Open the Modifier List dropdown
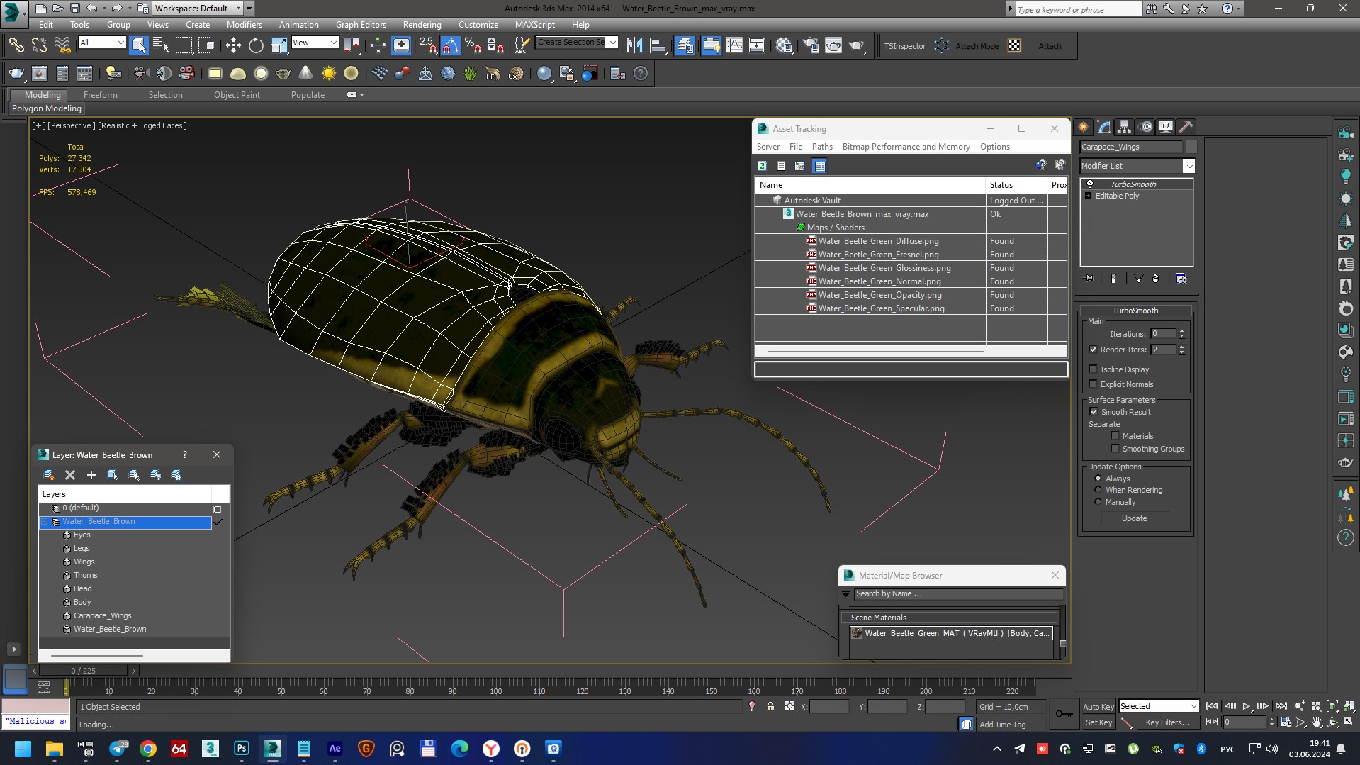The width and height of the screenshot is (1360, 765). [x=1188, y=166]
